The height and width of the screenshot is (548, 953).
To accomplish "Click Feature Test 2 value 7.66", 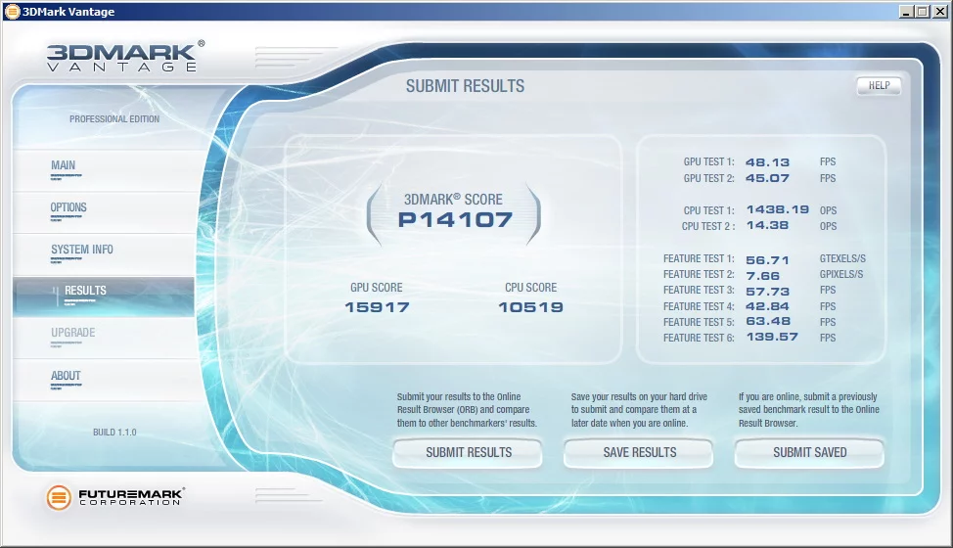I will point(763,276).
